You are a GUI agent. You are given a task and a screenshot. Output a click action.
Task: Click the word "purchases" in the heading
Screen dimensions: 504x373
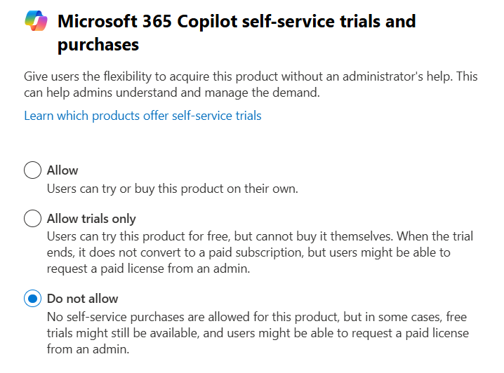[x=98, y=45]
